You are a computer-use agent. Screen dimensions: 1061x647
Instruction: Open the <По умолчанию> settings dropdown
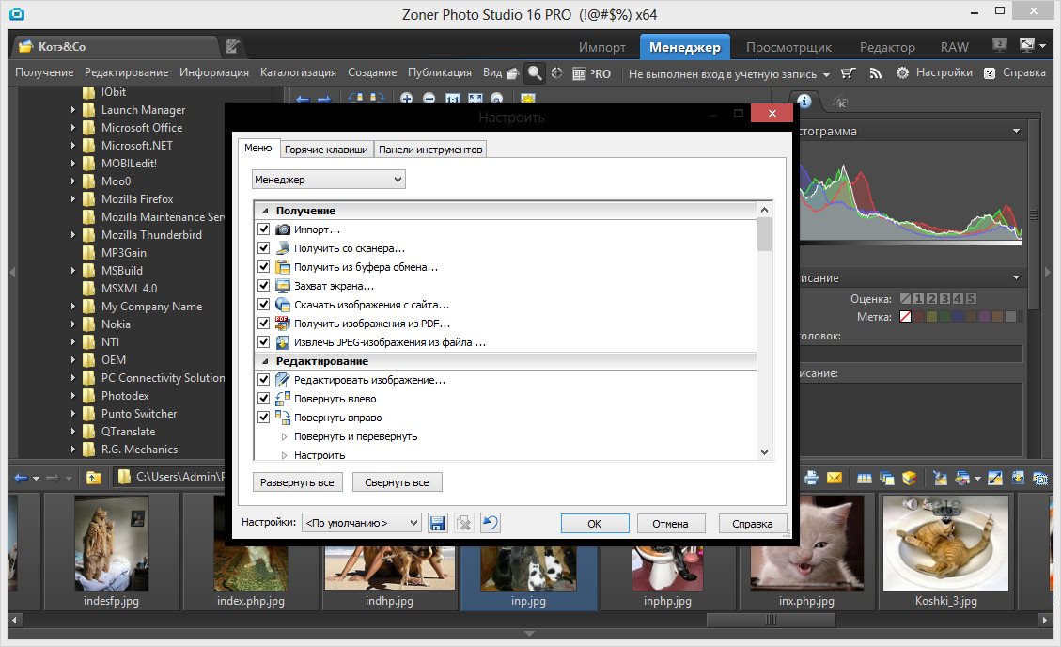[x=361, y=523]
